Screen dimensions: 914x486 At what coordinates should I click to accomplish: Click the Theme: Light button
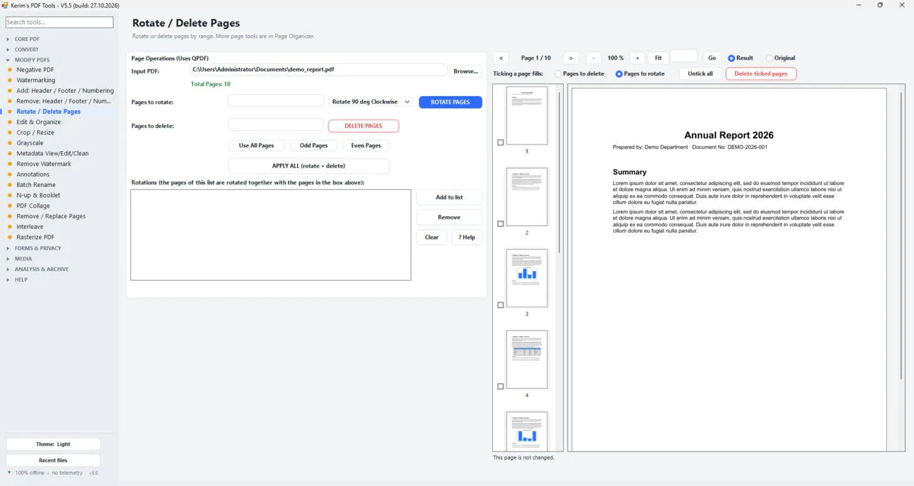pos(53,444)
